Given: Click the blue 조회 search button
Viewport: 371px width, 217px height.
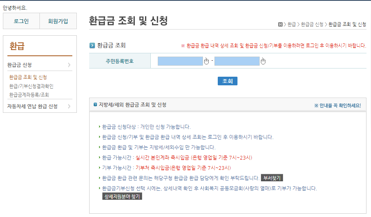Looking at the screenshot, I should 227,81.
